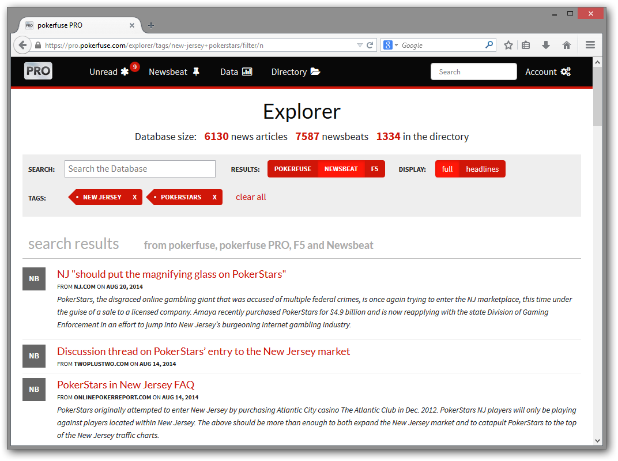Open the Google search engine dropdown
Image resolution: width=618 pixels, height=461 pixels.
(391, 46)
